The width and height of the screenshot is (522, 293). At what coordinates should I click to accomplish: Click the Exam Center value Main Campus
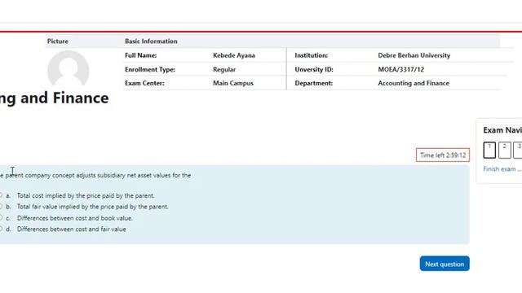pyautogui.click(x=233, y=83)
